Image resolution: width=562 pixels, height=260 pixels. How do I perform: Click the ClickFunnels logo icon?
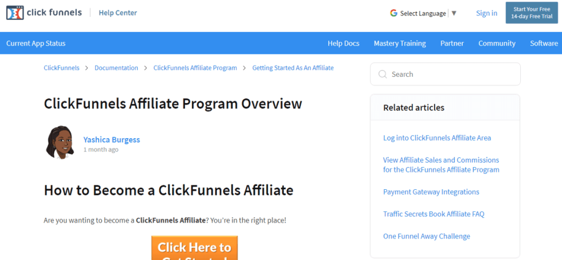click(15, 13)
